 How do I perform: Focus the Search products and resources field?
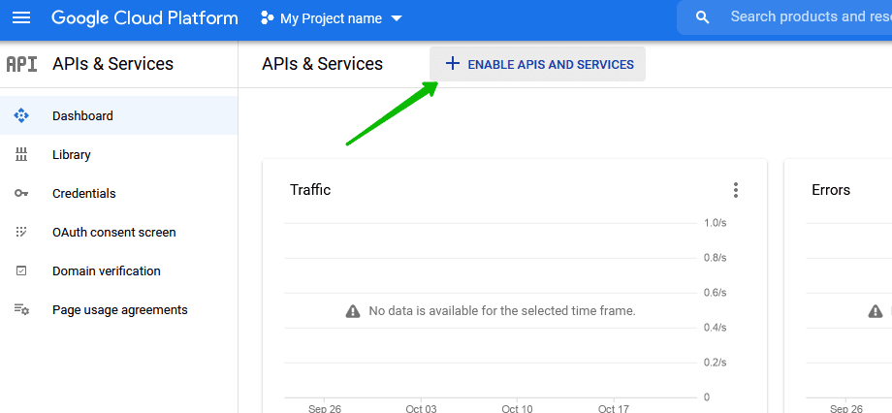(x=805, y=17)
